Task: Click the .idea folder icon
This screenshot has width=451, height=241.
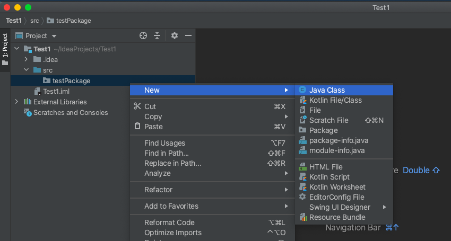Action: point(37,59)
